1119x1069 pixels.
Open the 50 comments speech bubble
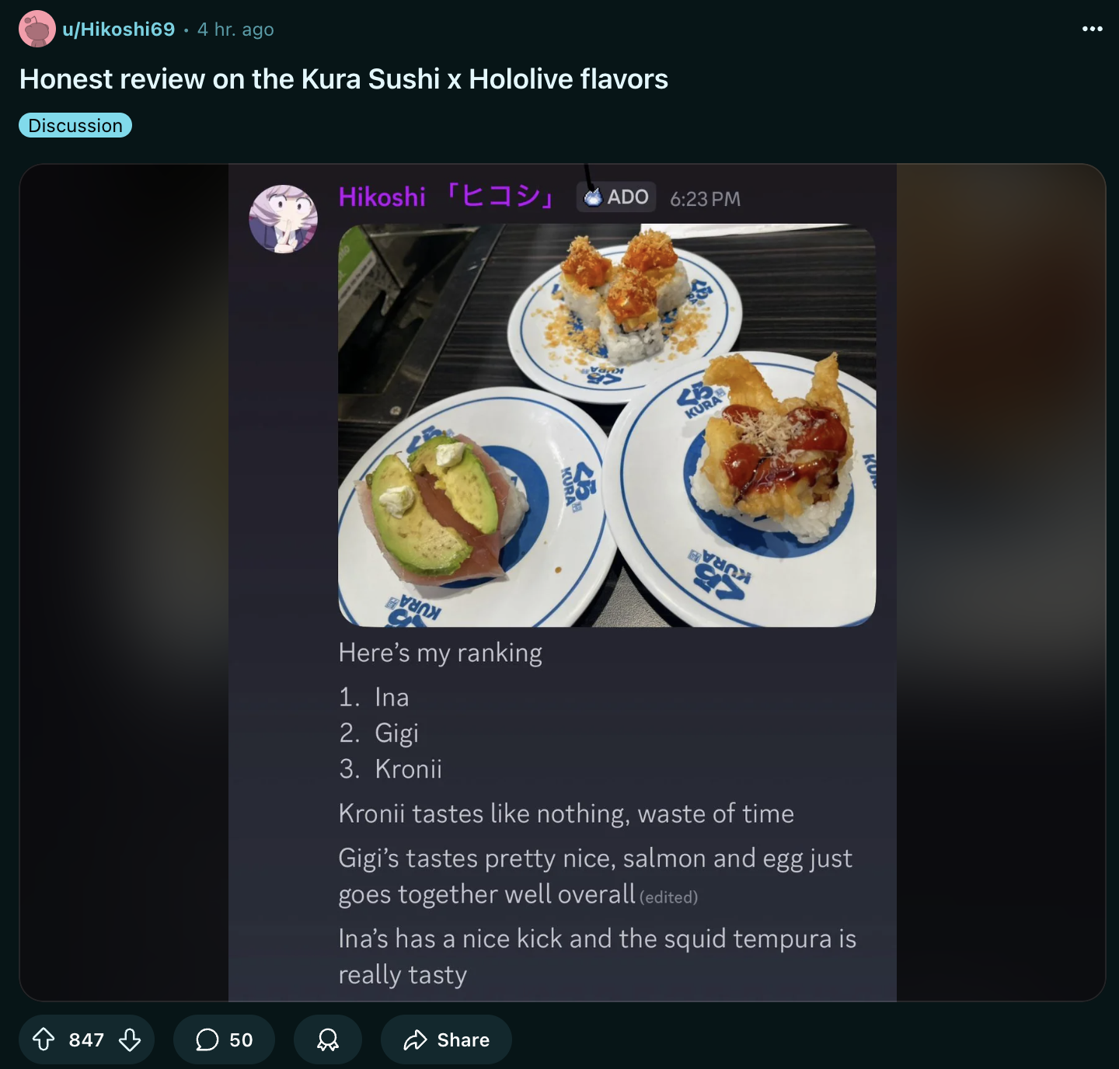[x=224, y=1039]
